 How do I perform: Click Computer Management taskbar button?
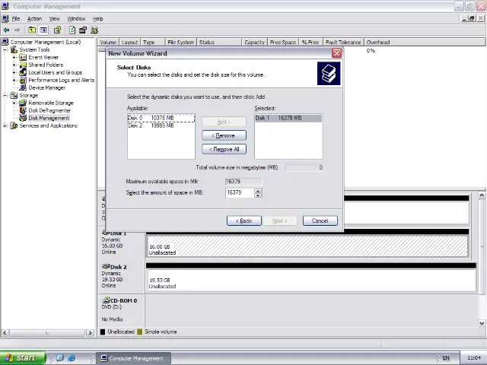pyautogui.click(x=133, y=358)
